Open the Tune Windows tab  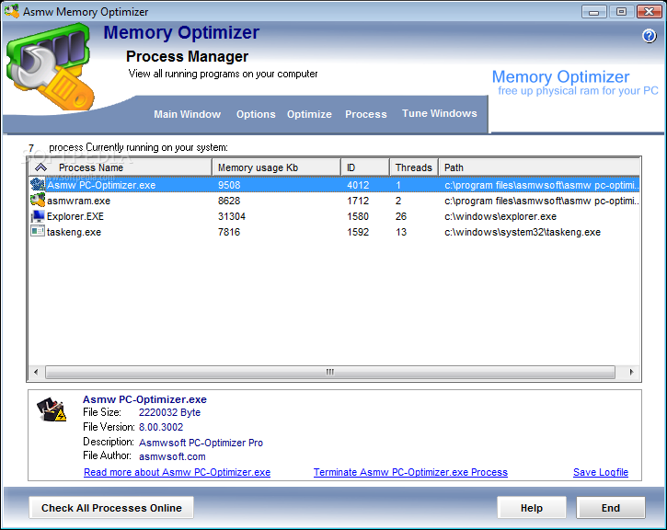point(440,113)
